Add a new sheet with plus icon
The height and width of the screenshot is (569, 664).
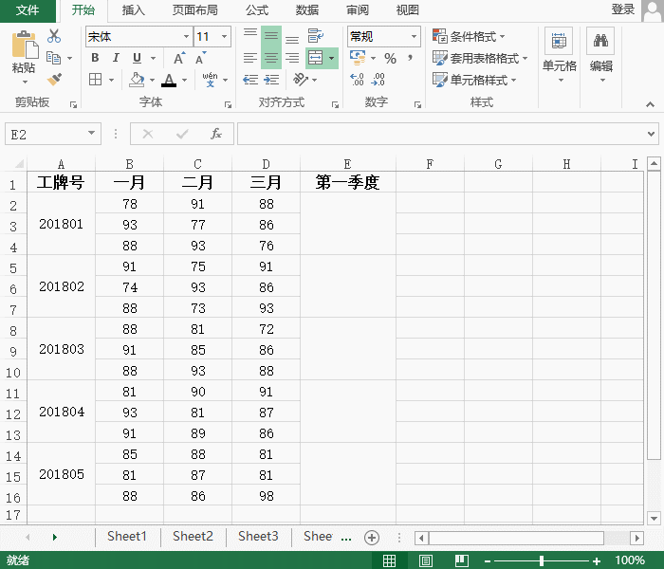click(x=372, y=537)
